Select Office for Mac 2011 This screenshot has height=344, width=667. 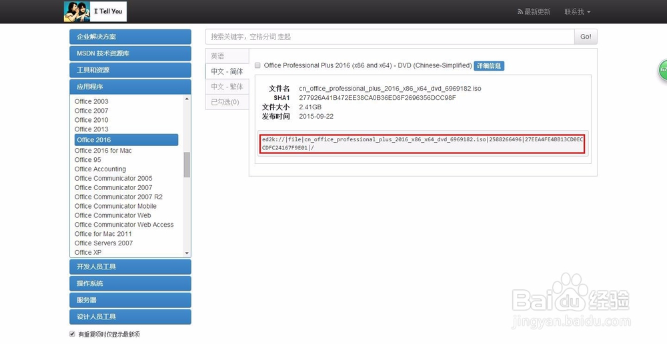103,234
